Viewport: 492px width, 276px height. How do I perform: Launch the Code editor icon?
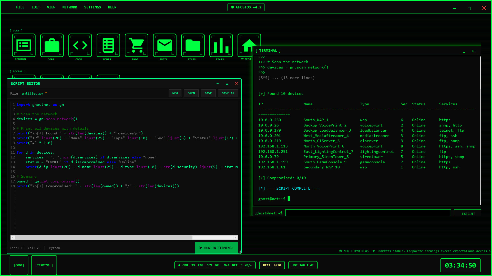click(80, 45)
